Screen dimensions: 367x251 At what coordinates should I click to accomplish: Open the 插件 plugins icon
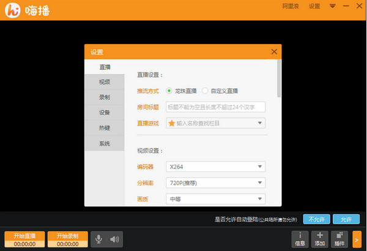click(x=339, y=239)
